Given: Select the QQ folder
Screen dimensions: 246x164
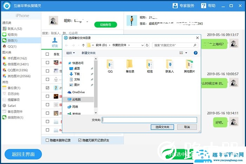Looking at the screenshot, I should tap(110, 66).
